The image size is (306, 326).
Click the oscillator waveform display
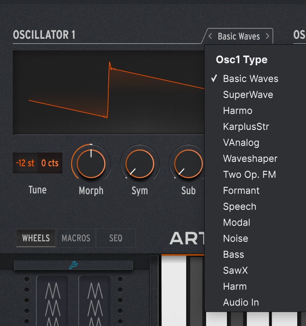tap(108, 92)
